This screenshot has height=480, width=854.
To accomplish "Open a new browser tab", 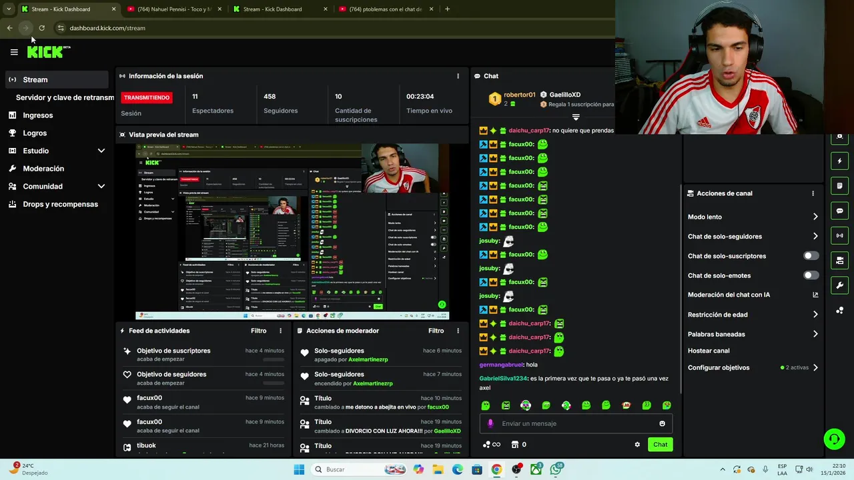I will tap(447, 9).
